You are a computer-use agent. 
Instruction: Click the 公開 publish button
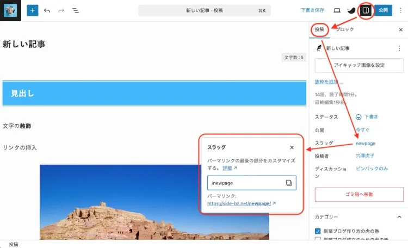click(x=384, y=10)
